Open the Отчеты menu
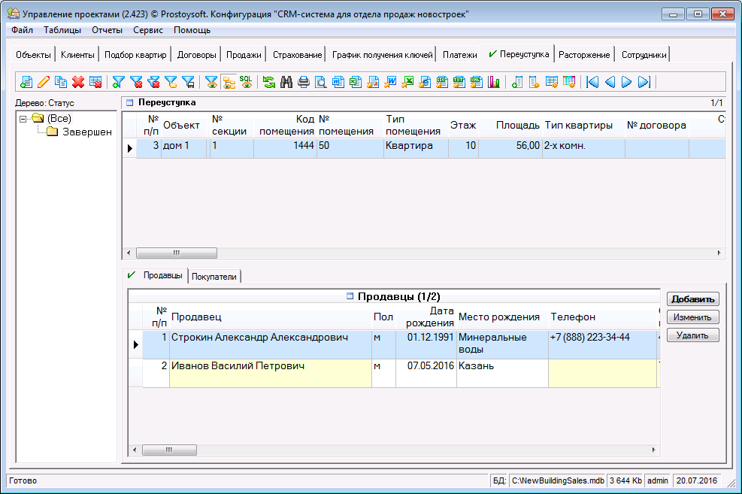 pos(107,30)
